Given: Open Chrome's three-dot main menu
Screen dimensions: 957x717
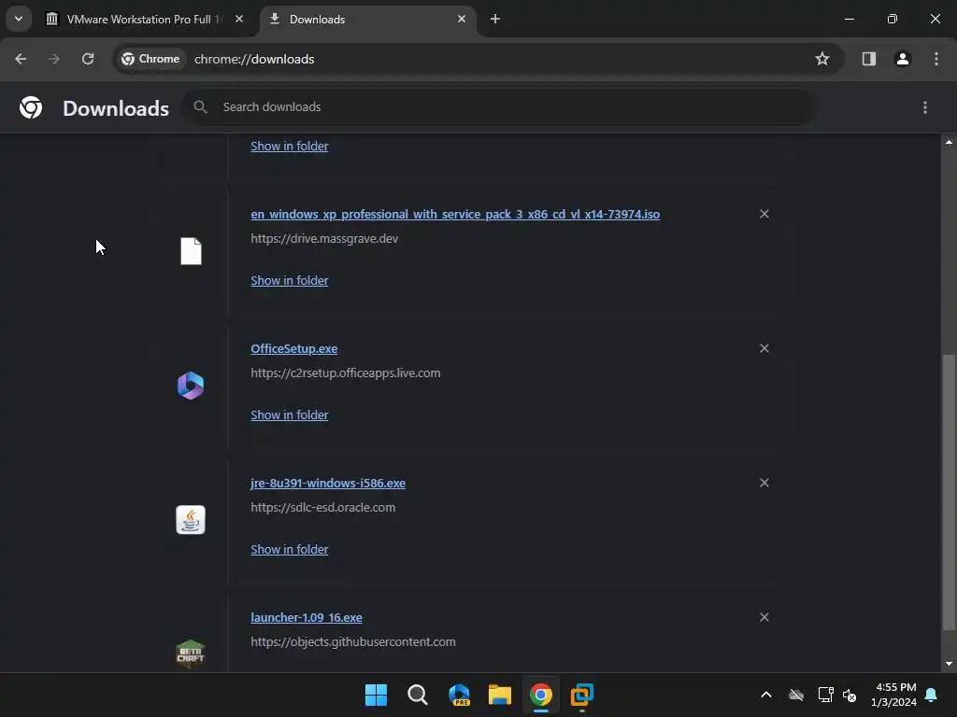Looking at the screenshot, I should pos(936,59).
